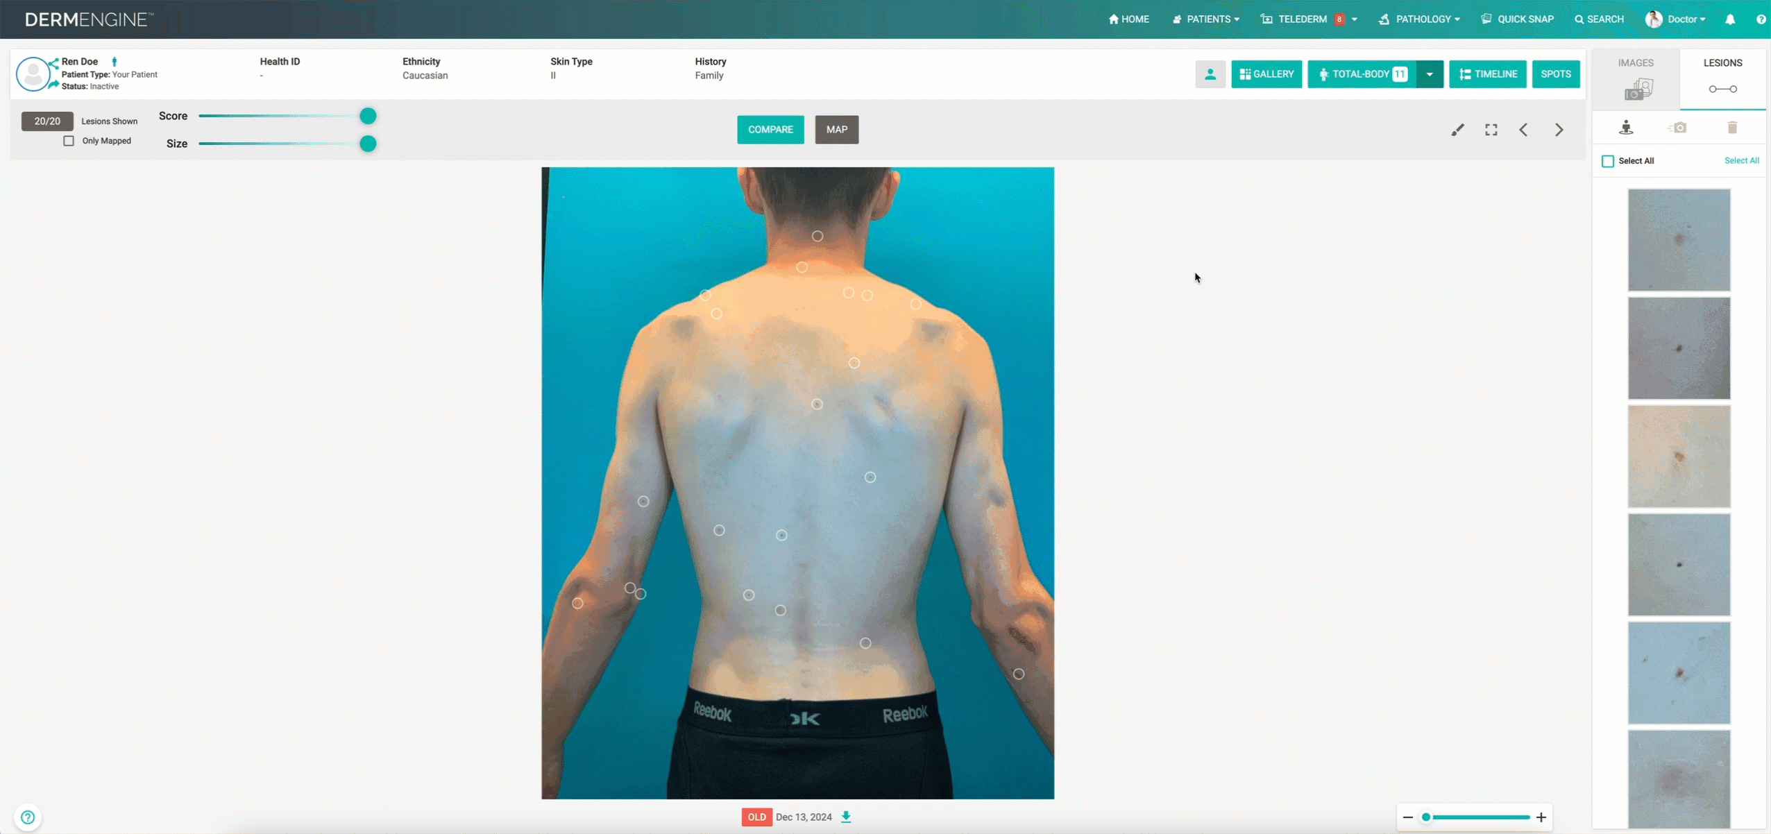Click the fullscreen expand icon
The height and width of the screenshot is (834, 1771).
tap(1490, 128)
